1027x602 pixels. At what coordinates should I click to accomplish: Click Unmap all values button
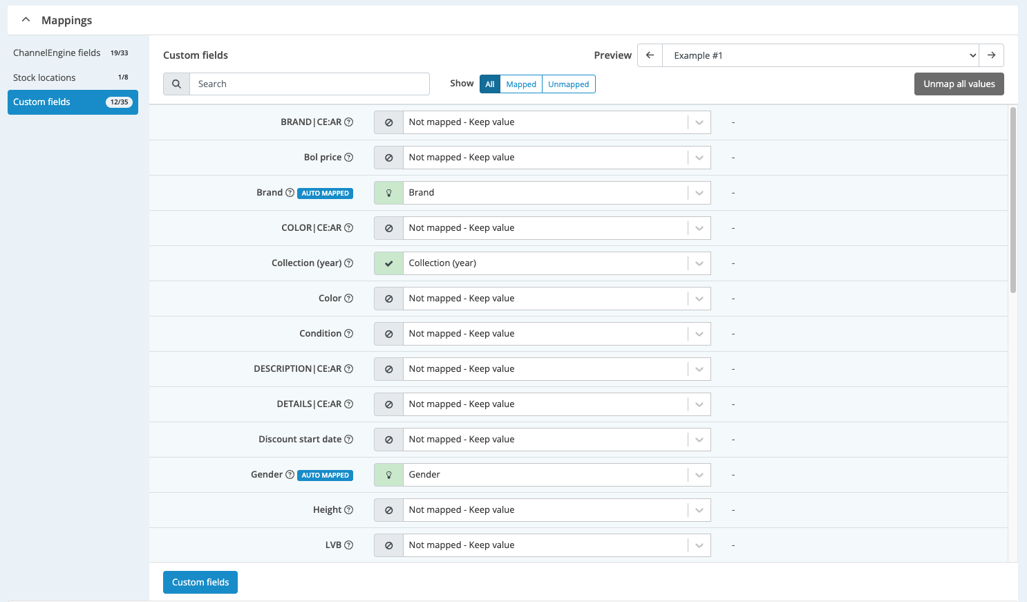pos(959,84)
